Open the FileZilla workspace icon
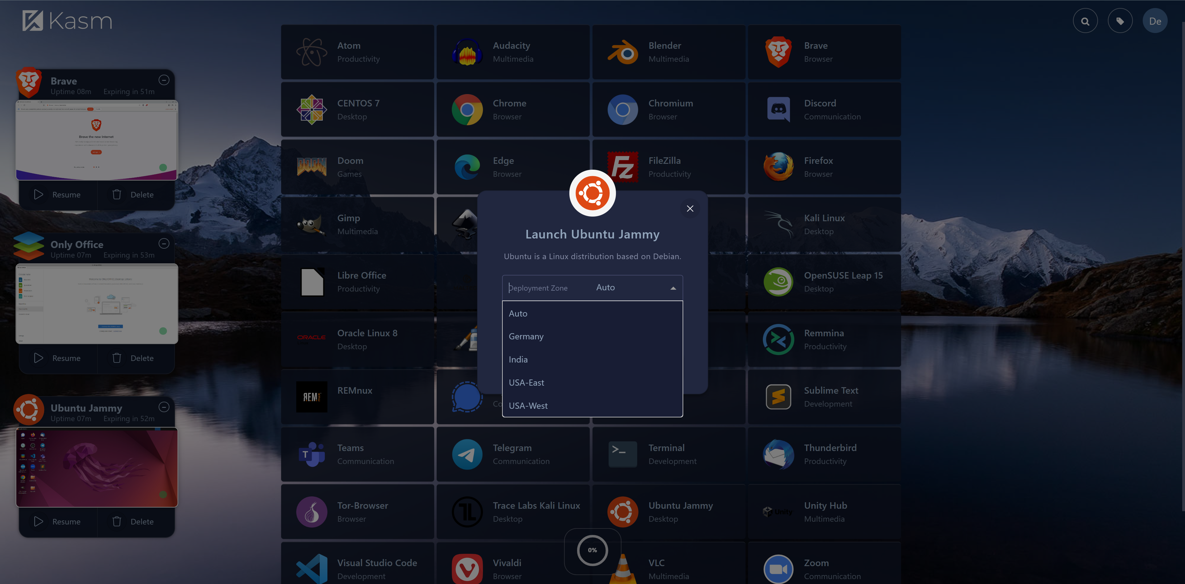Screen dimensions: 1185x584 pos(623,167)
